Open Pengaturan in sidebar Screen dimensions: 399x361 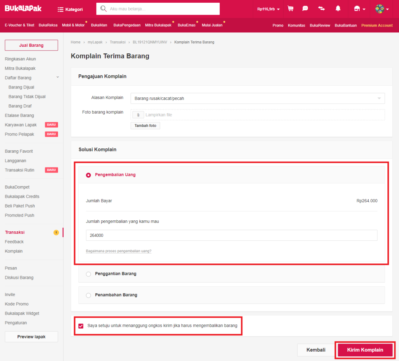[16, 323]
